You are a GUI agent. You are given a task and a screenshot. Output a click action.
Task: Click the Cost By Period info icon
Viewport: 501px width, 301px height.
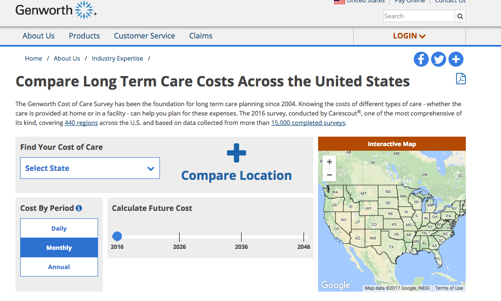coord(79,208)
